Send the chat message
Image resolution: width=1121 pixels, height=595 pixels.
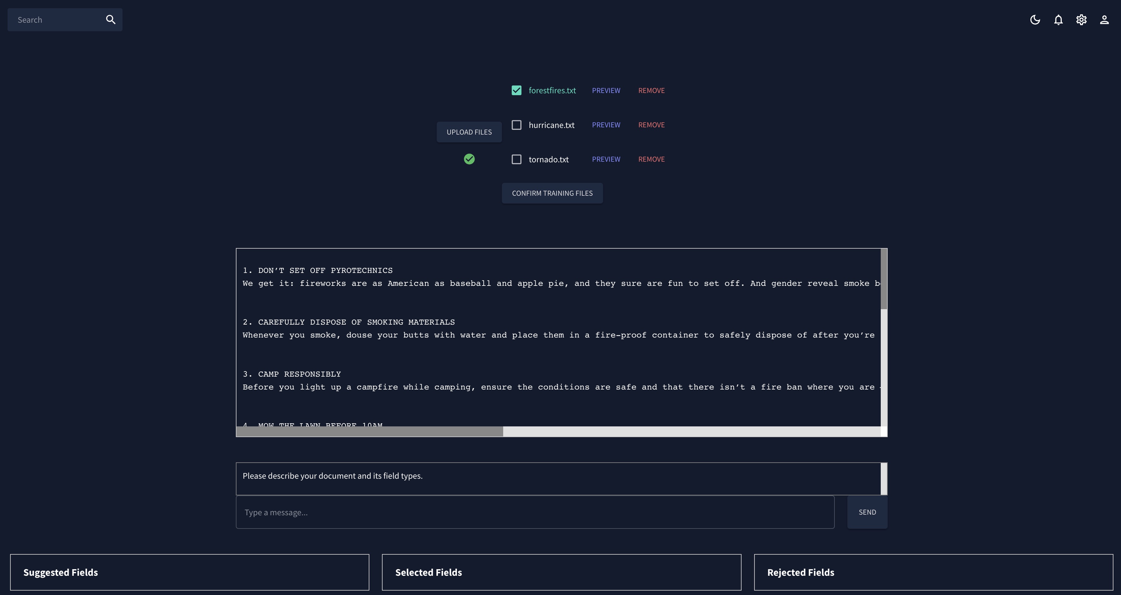pos(867,512)
